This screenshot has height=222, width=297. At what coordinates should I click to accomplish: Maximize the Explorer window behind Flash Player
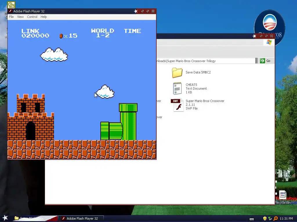point(266,36)
